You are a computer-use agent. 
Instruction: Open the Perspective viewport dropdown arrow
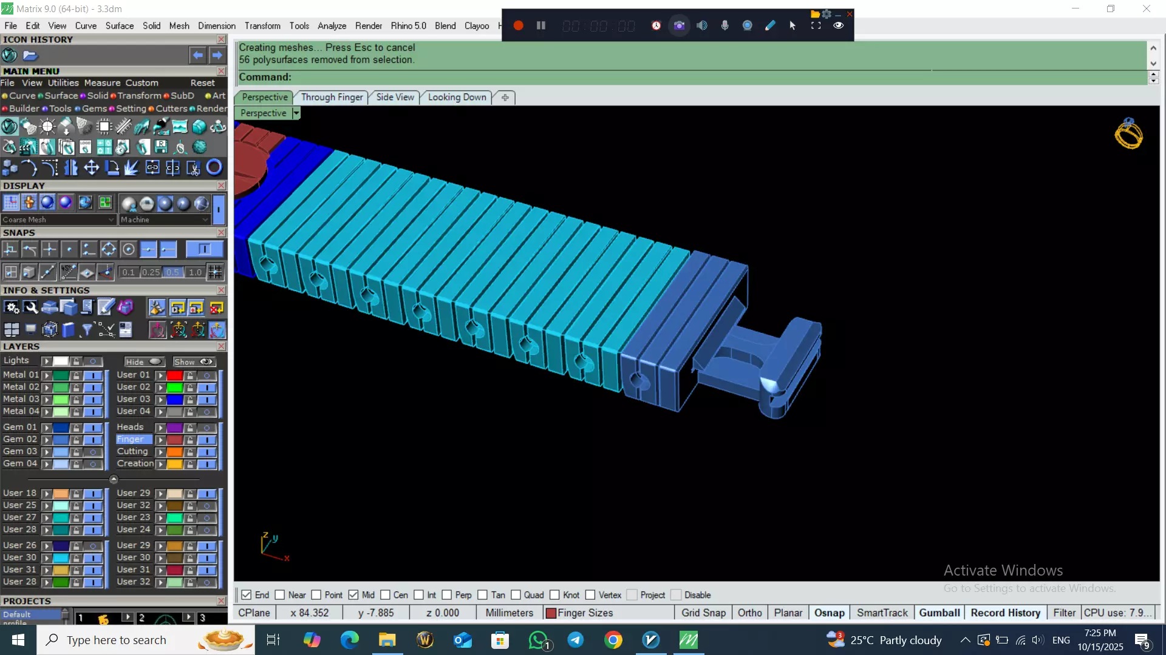click(x=296, y=113)
